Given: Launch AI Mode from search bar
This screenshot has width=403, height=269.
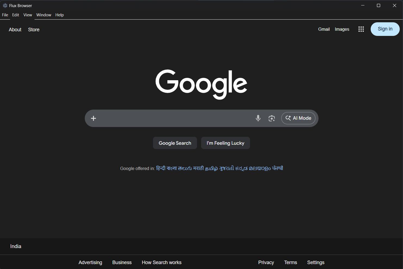Looking at the screenshot, I should point(298,118).
